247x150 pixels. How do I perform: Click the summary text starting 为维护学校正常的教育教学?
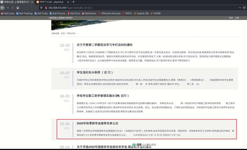(x=155, y=82)
